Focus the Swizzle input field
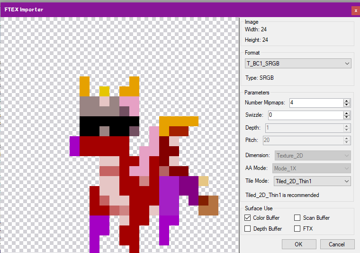 [x=306, y=115]
